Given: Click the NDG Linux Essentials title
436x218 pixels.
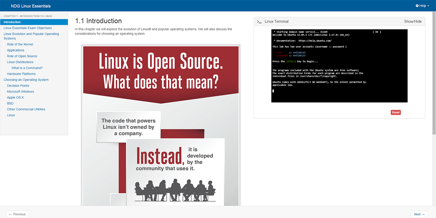Looking at the screenshot, I should tap(31, 6).
